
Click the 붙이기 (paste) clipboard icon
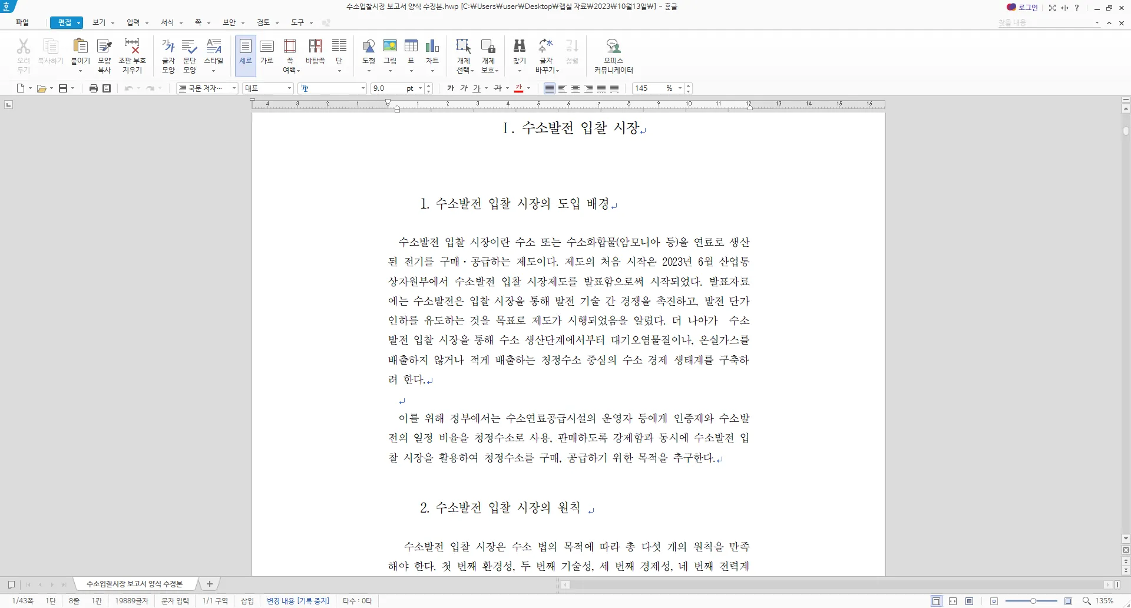pos(80,46)
